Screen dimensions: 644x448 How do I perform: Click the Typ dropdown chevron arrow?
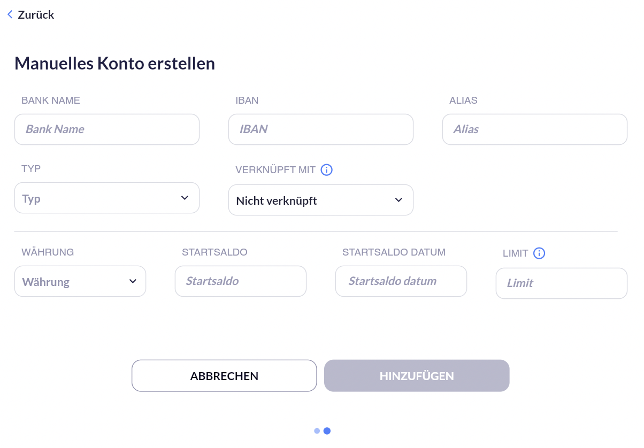point(185,198)
